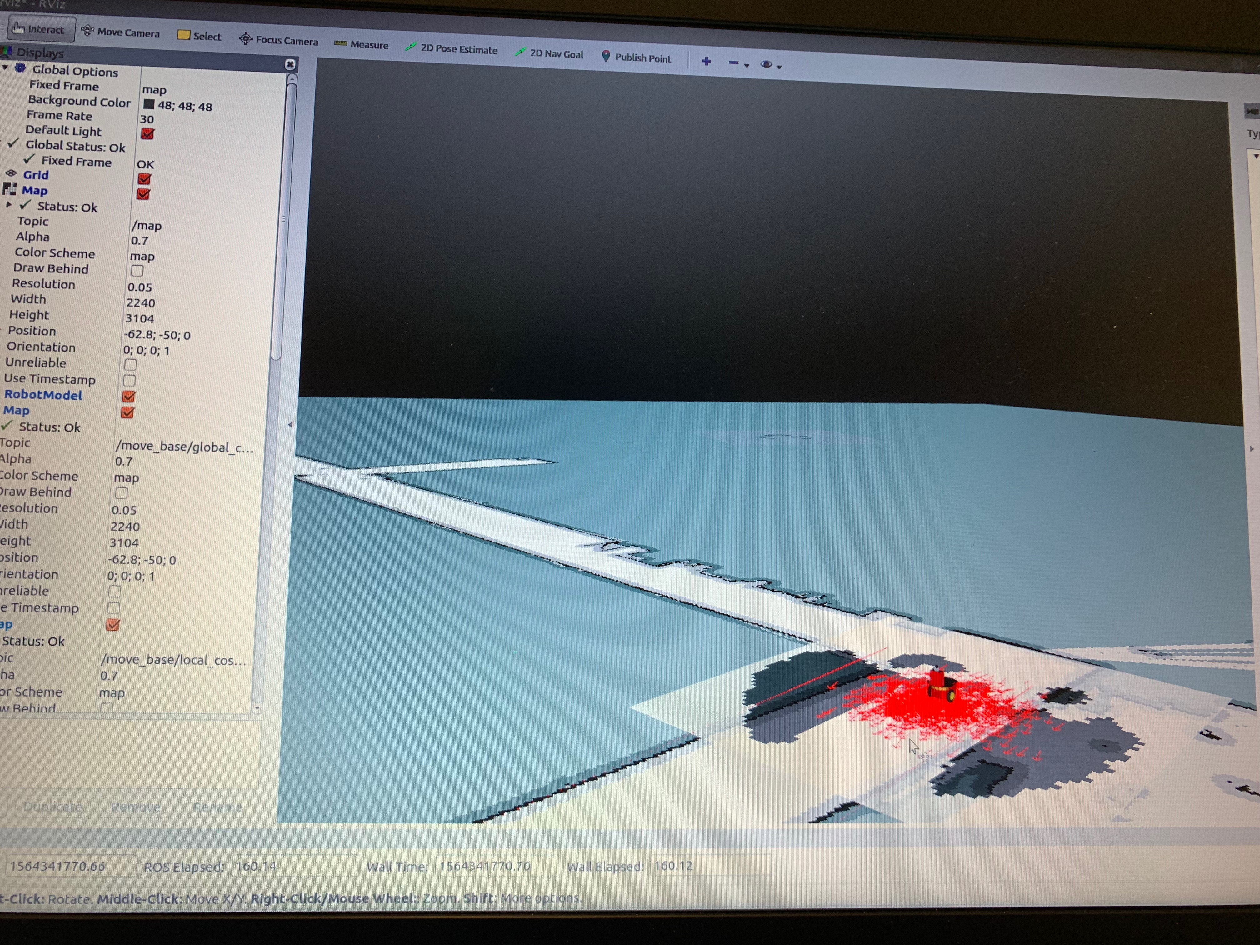Enable Unreliable for the /map topic
The image size is (1260, 945).
click(130, 365)
